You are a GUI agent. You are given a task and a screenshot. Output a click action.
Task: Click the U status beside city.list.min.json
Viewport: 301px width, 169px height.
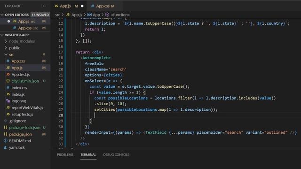(x=44, y=81)
